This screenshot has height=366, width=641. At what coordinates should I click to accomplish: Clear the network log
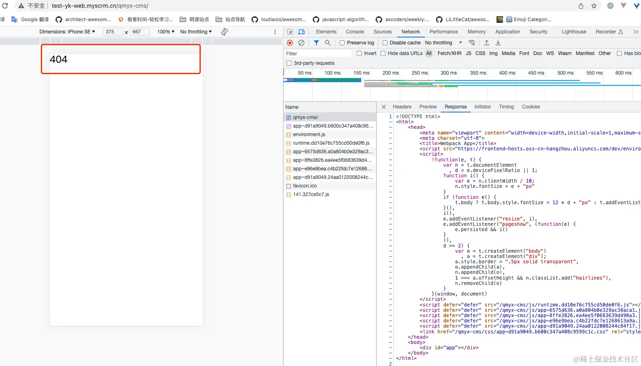(301, 43)
